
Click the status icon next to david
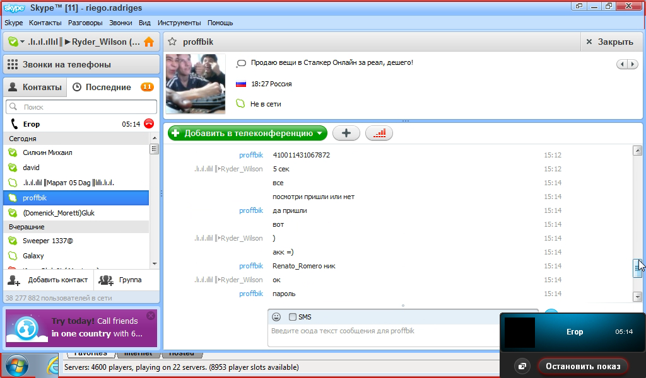tap(13, 168)
